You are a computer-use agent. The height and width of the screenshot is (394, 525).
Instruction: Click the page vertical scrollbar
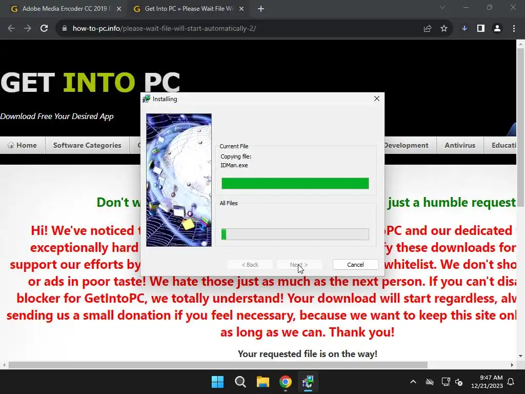(x=520, y=127)
